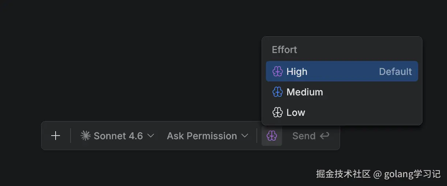Choose the Medium effort level
Screen dimensions: 447x186
(305, 92)
